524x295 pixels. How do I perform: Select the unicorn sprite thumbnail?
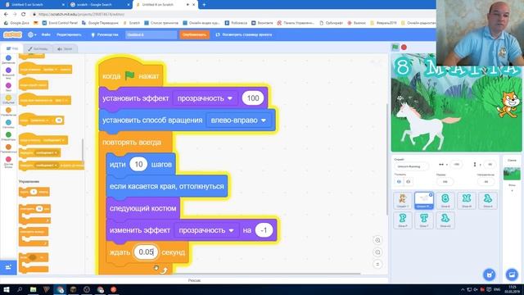pos(424,200)
